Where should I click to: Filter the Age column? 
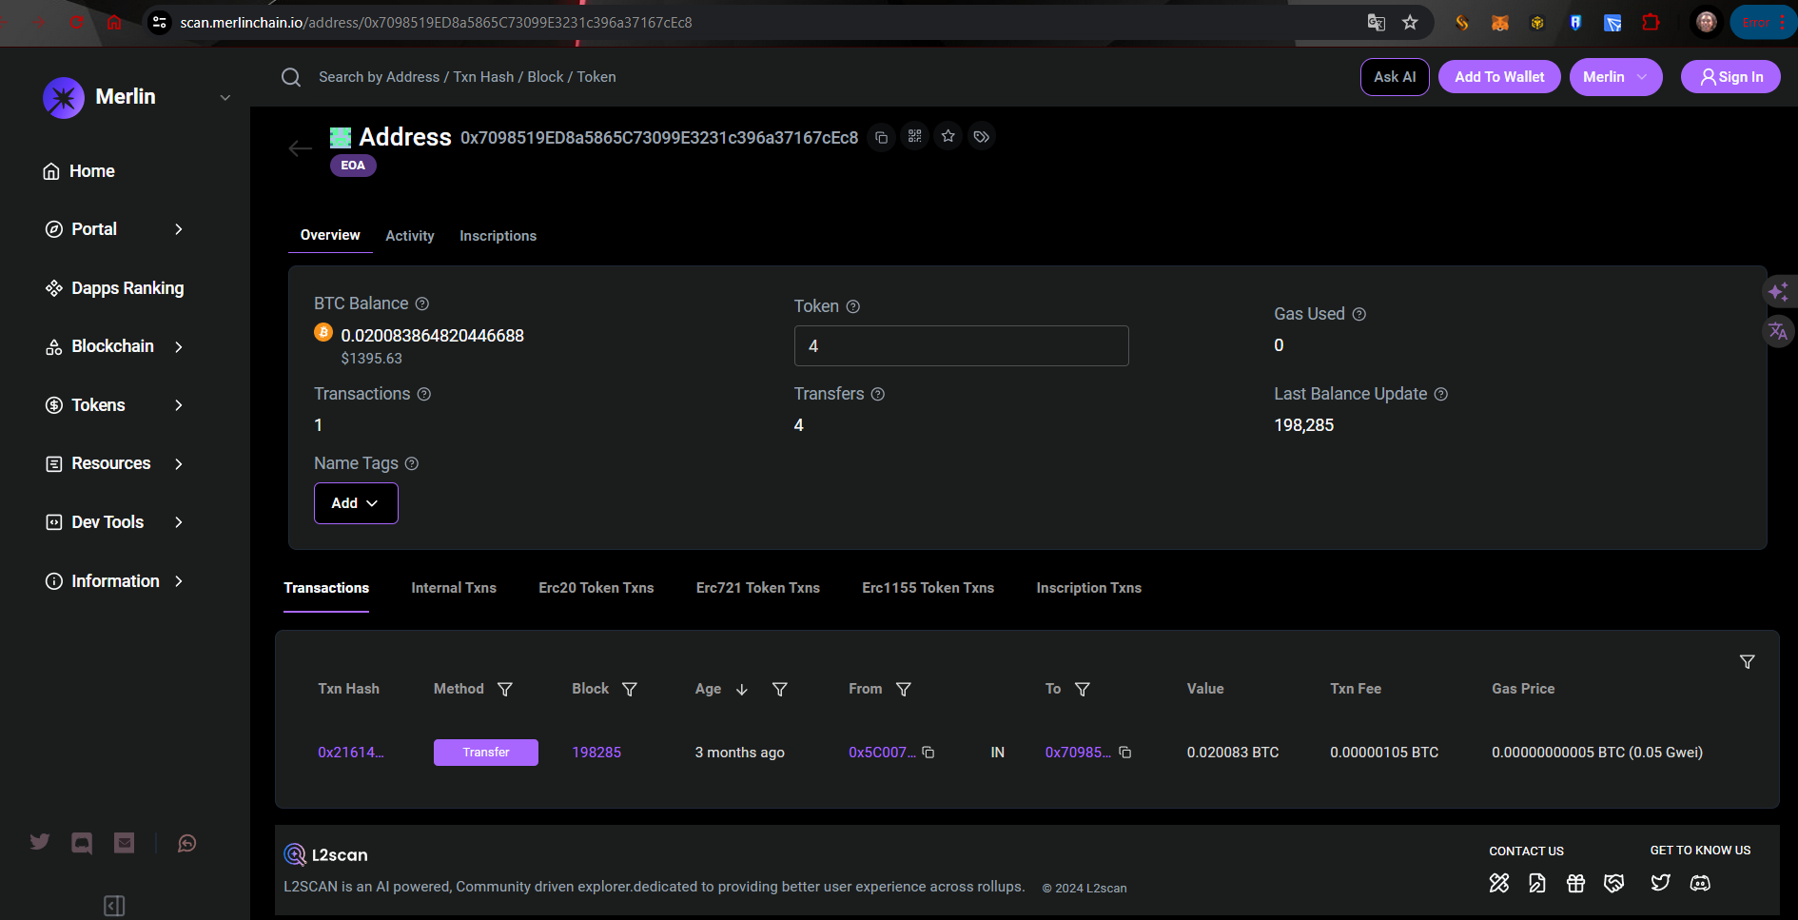pos(780,689)
